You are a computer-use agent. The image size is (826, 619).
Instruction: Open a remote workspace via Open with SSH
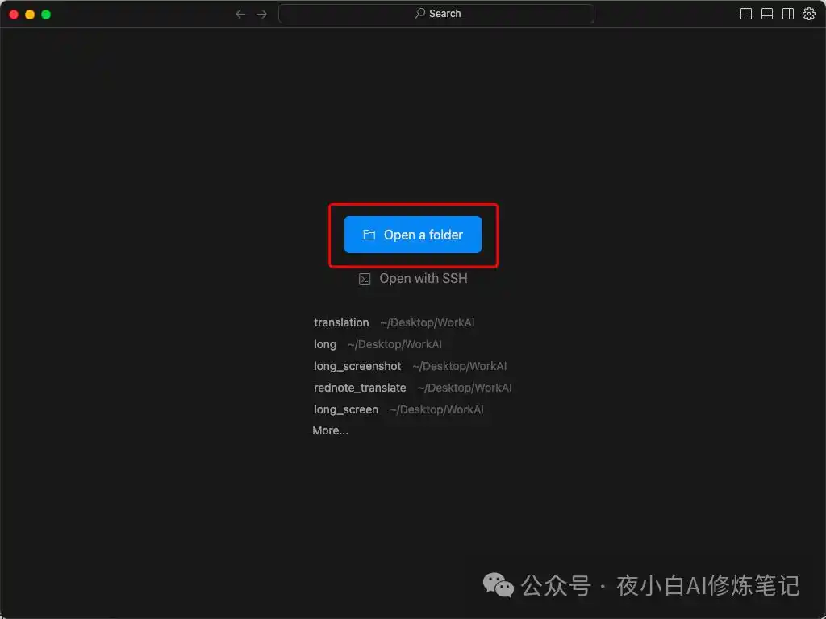coord(423,278)
